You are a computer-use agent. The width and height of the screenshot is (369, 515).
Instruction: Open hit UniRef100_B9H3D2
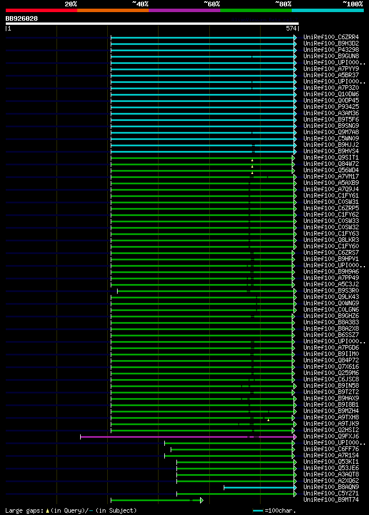331,43
